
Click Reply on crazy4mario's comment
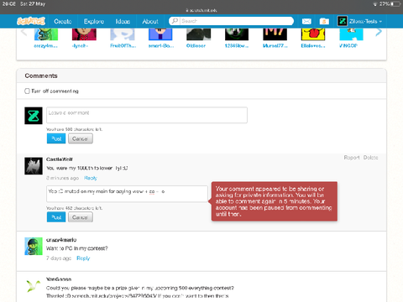[83, 258]
